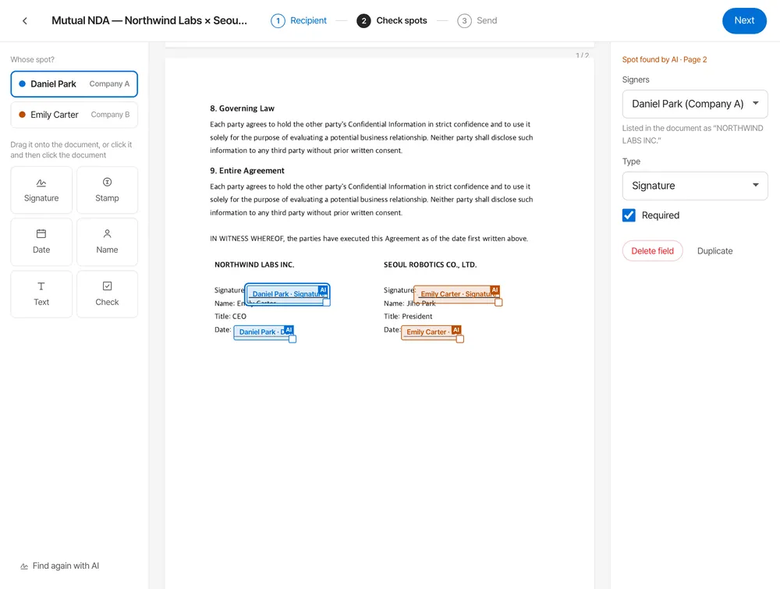This screenshot has height=589, width=780.
Task: Pick the Signature field tool
Action: coord(41,190)
